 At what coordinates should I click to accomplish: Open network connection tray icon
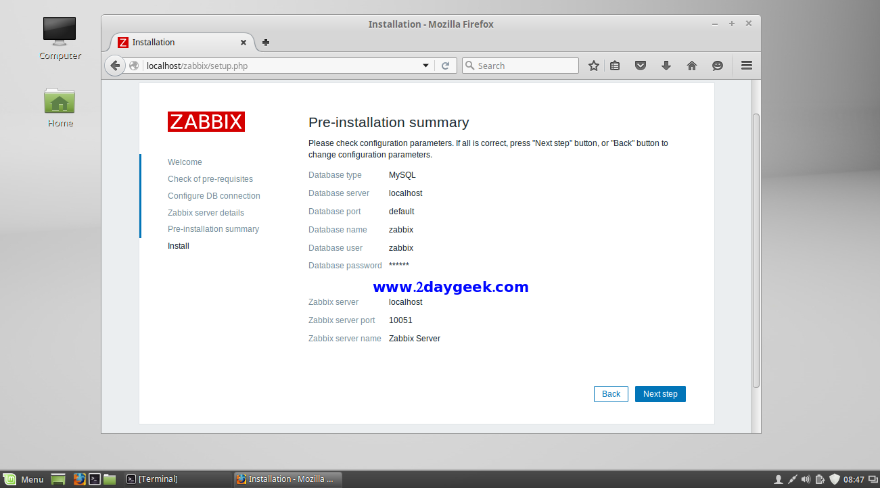click(x=792, y=479)
